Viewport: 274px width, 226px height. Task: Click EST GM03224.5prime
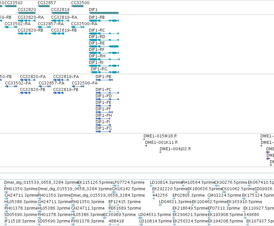tap(208, 199)
